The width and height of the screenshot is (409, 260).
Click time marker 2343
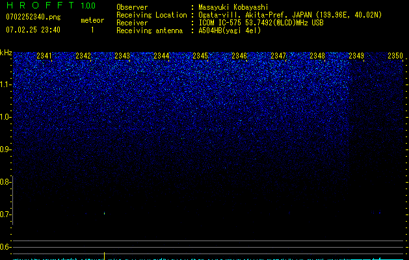122,56
